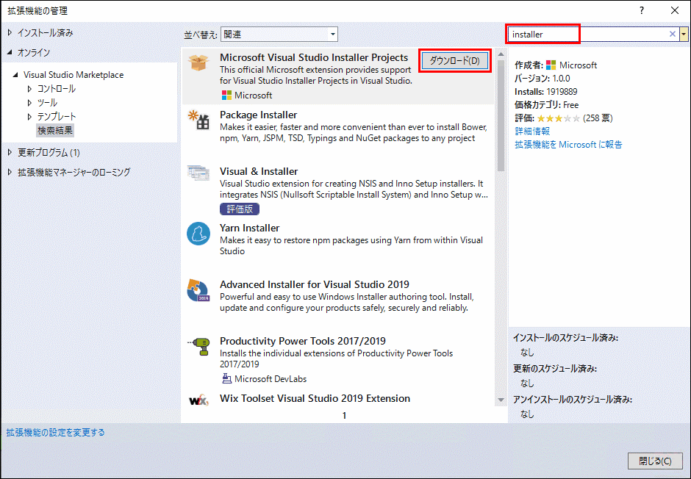This screenshot has height=479, width=691.
Task: Collapse the オンライン category
Action: (10, 52)
